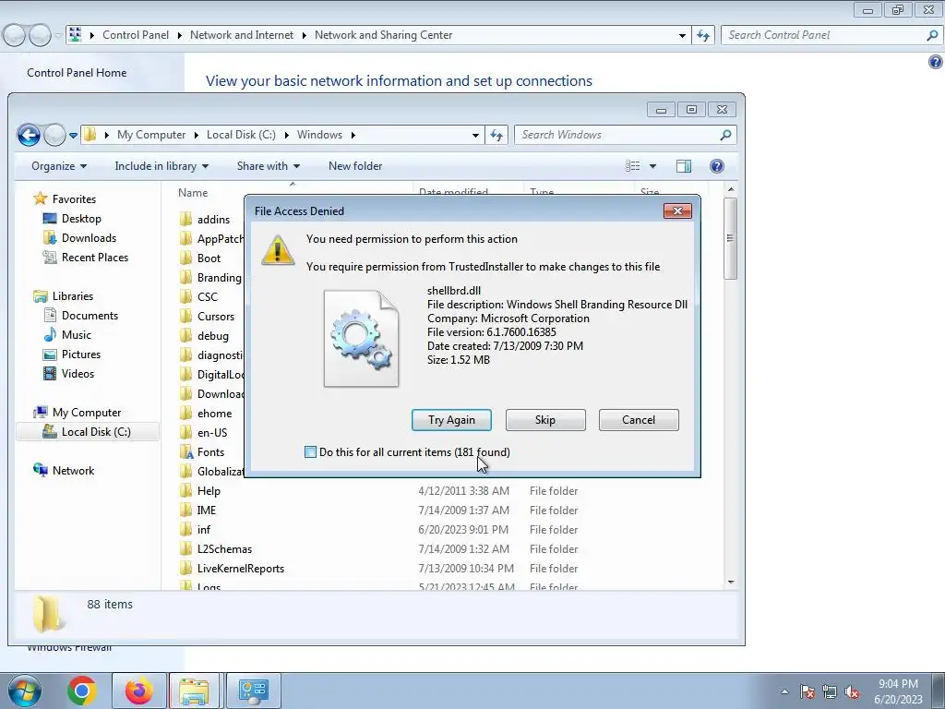Open the Explorer address bar history dropdown

pos(475,136)
